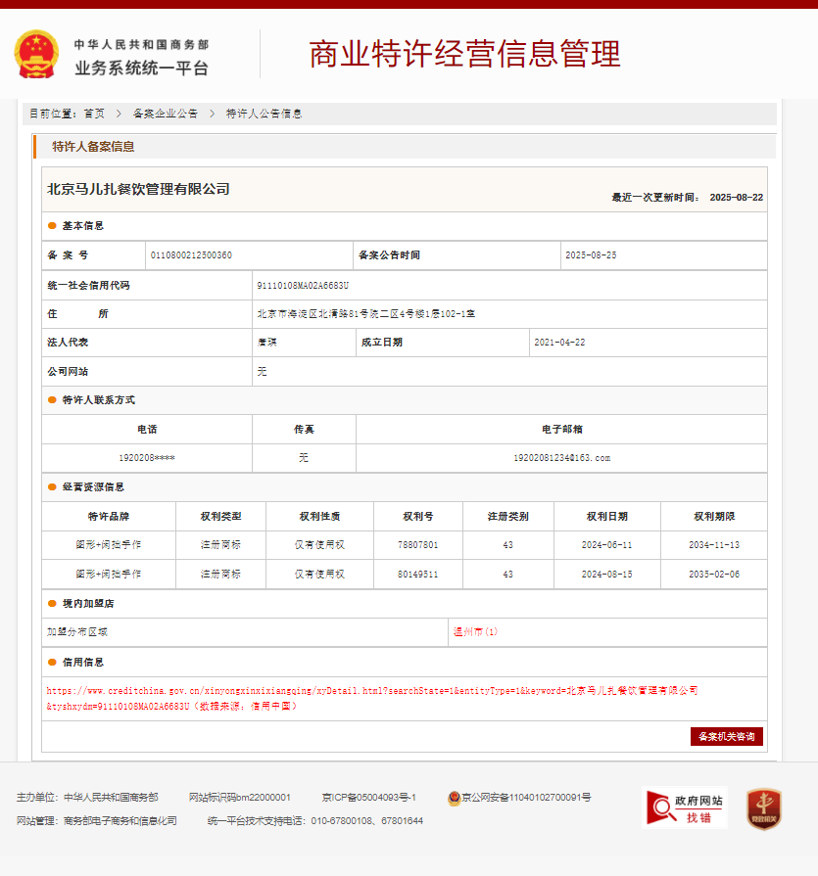Select the 特许人公告信息 breadcrumb entry
The height and width of the screenshot is (876, 818).
click(x=263, y=114)
